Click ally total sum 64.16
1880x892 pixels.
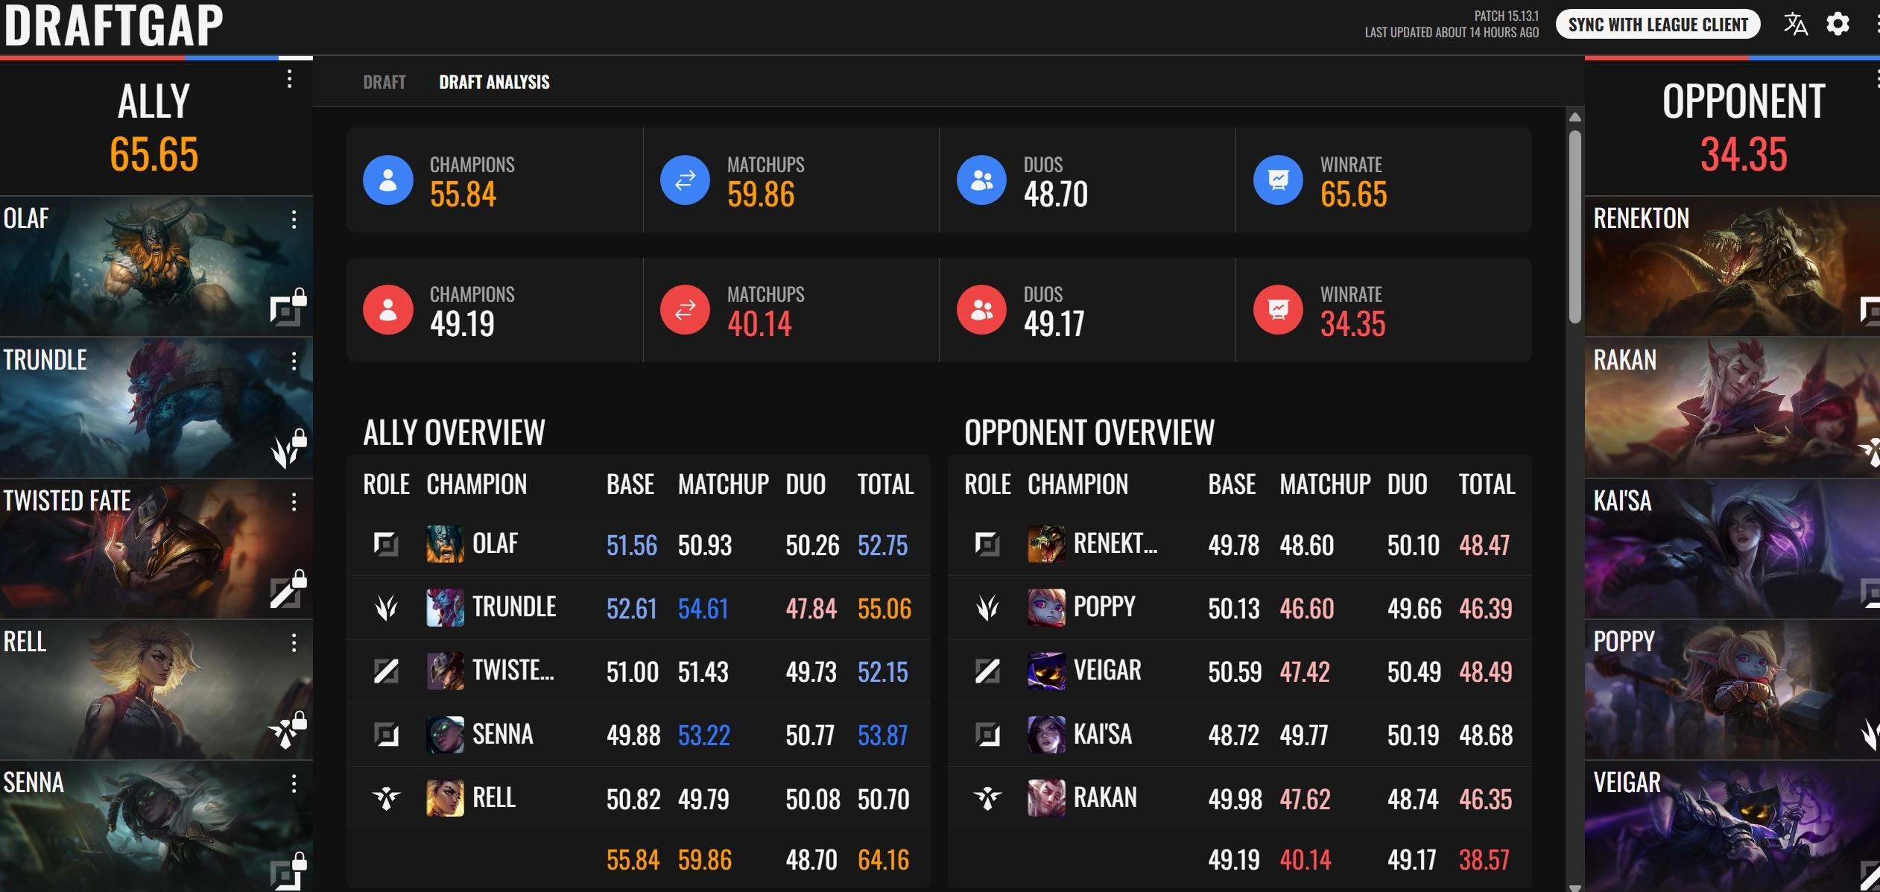click(883, 861)
